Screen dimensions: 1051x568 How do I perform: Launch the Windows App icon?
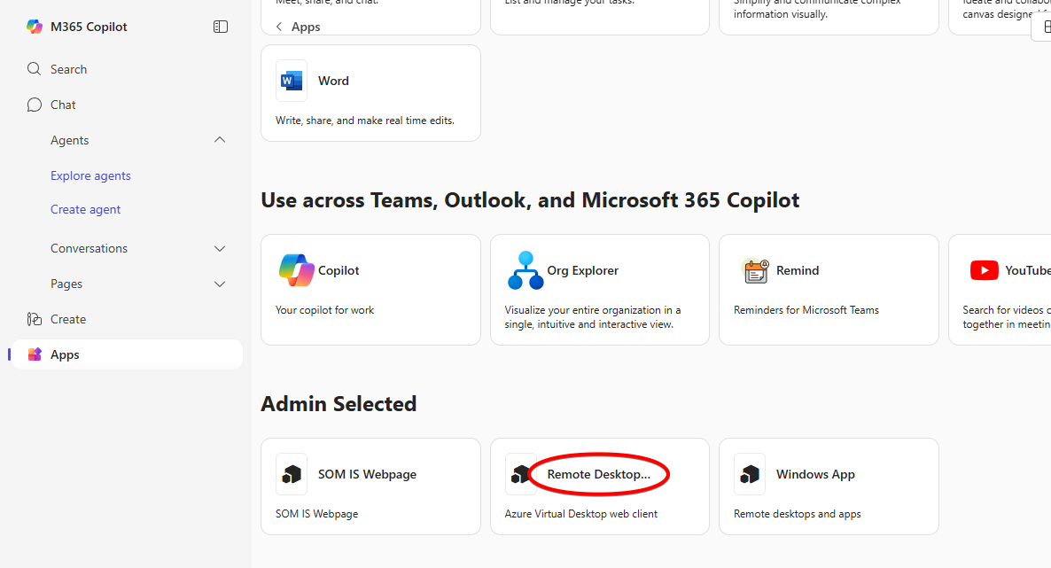(750, 474)
